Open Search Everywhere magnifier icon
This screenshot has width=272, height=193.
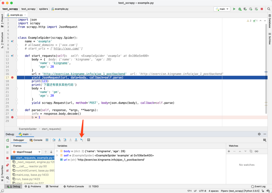pyautogui.click(x=269, y=9)
